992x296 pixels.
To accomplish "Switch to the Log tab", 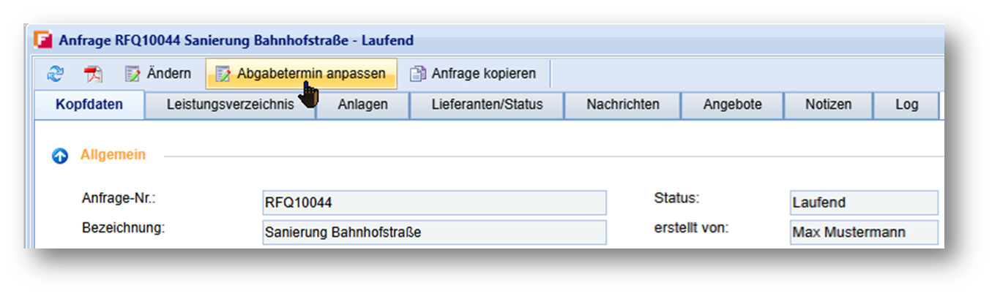I will point(906,105).
